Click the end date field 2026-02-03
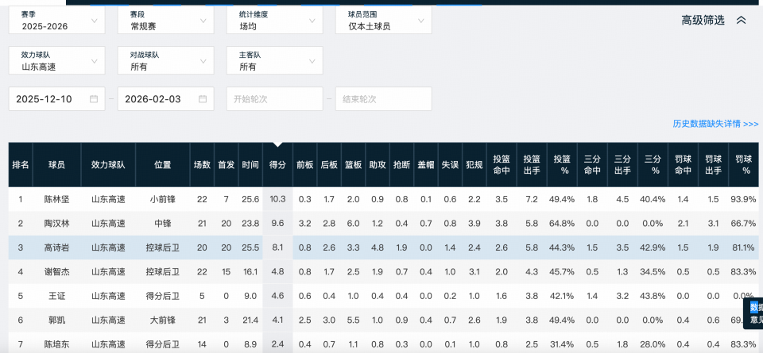 coord(166,99)
